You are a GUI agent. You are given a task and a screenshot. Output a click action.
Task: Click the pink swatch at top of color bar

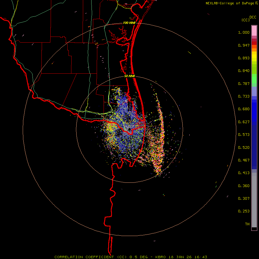pos(254,31)
